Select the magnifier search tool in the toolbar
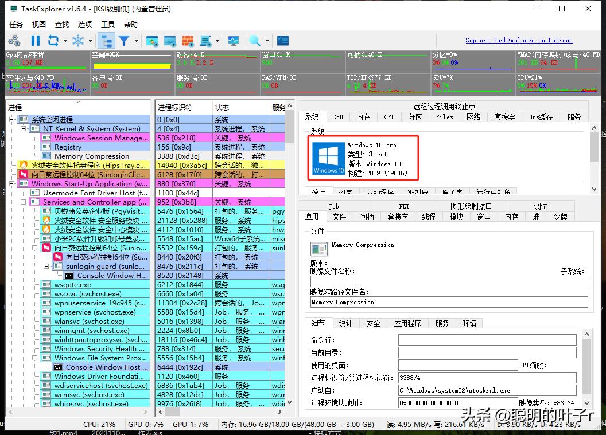Screen dimensions: 606x435 (x=254, y=41)
